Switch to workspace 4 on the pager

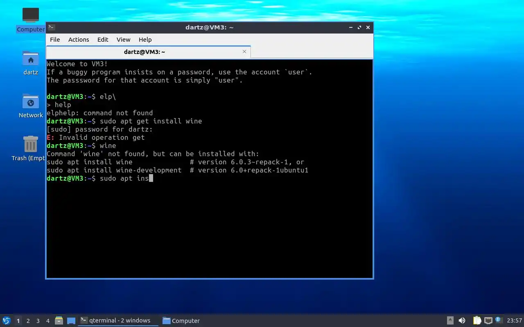pos(47,321)
